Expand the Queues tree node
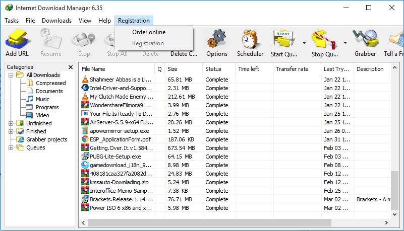This screenshot has width=404, height=231. coord(11,147)
